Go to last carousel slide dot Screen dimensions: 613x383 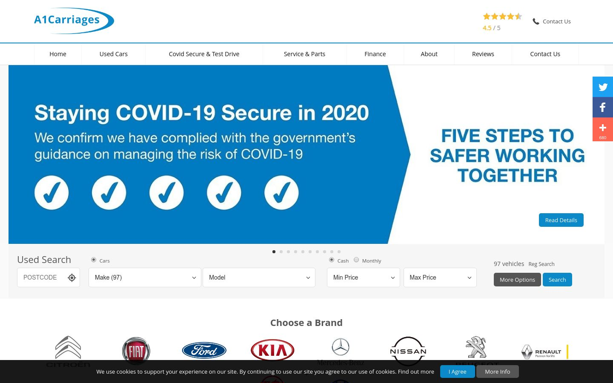point(339,252)
